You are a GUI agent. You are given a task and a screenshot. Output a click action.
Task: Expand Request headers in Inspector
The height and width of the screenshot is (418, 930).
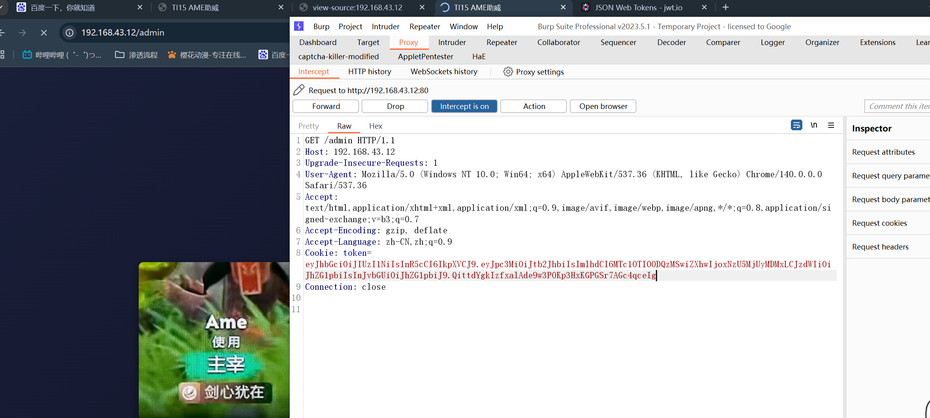[888, 247]
